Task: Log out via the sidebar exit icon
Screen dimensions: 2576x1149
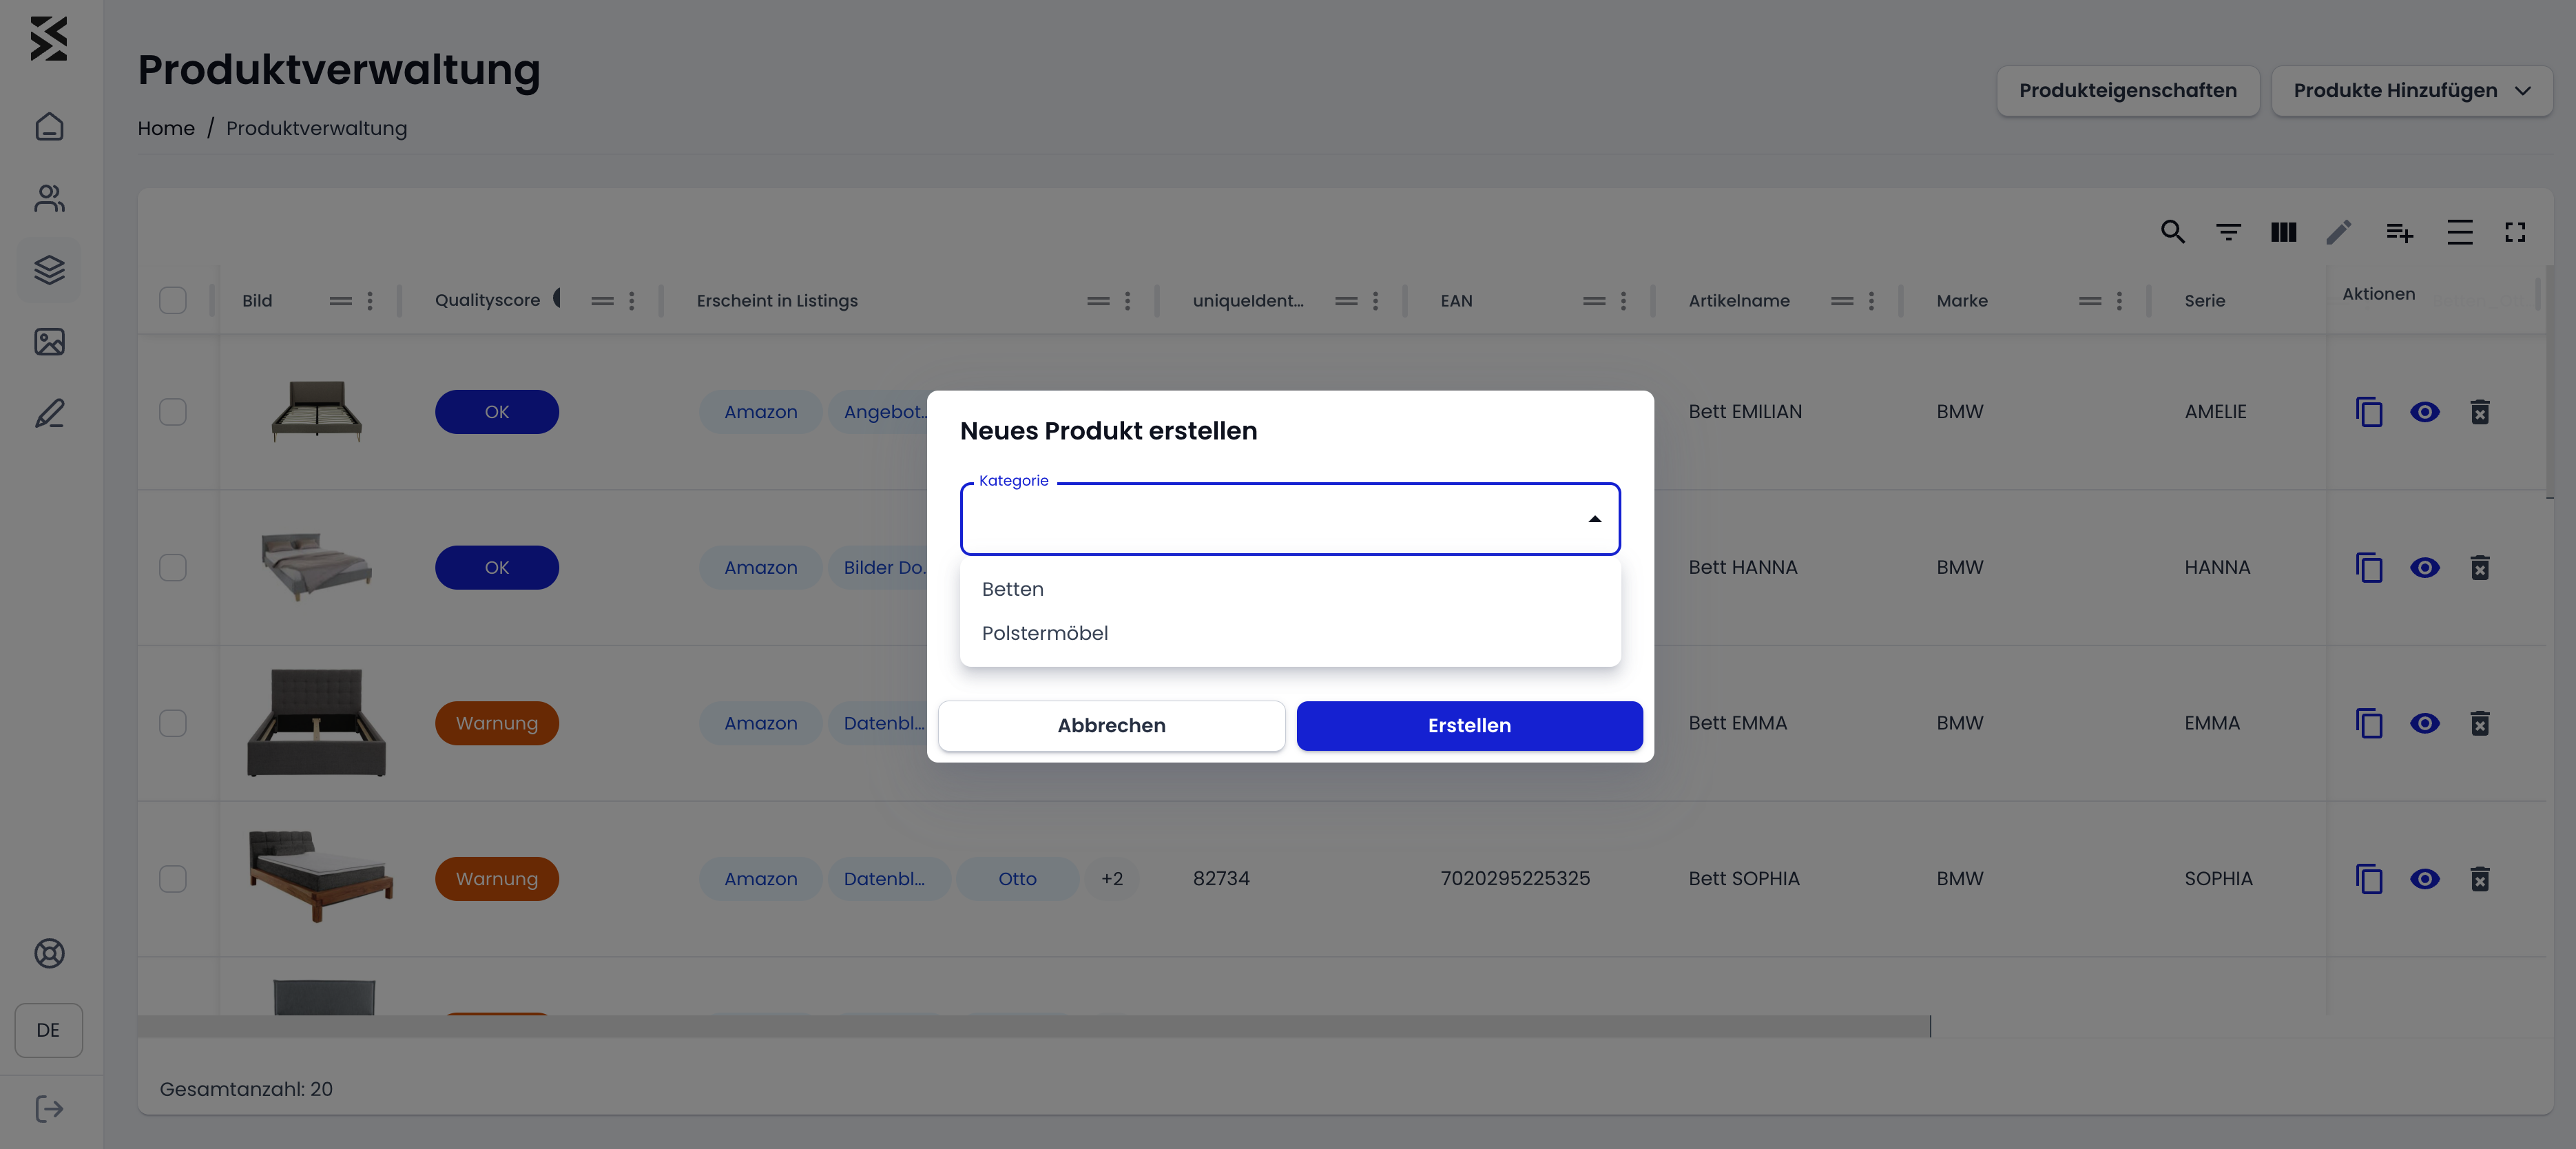Action: (49, 1108)
